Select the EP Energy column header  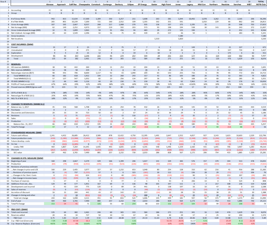click(142, 5)
